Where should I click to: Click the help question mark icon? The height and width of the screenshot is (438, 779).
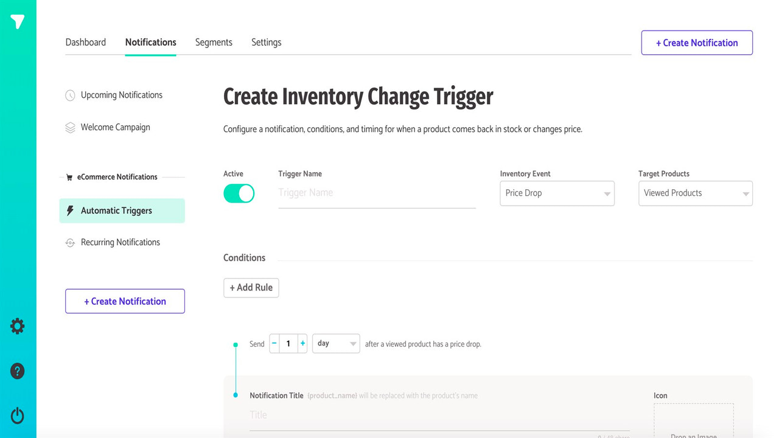coord(17,371)
